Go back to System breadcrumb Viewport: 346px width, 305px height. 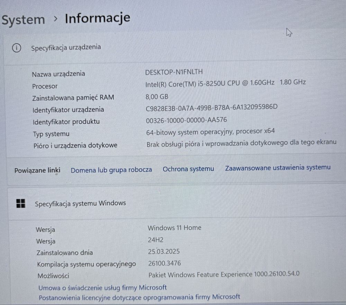(x=23, y=20)
